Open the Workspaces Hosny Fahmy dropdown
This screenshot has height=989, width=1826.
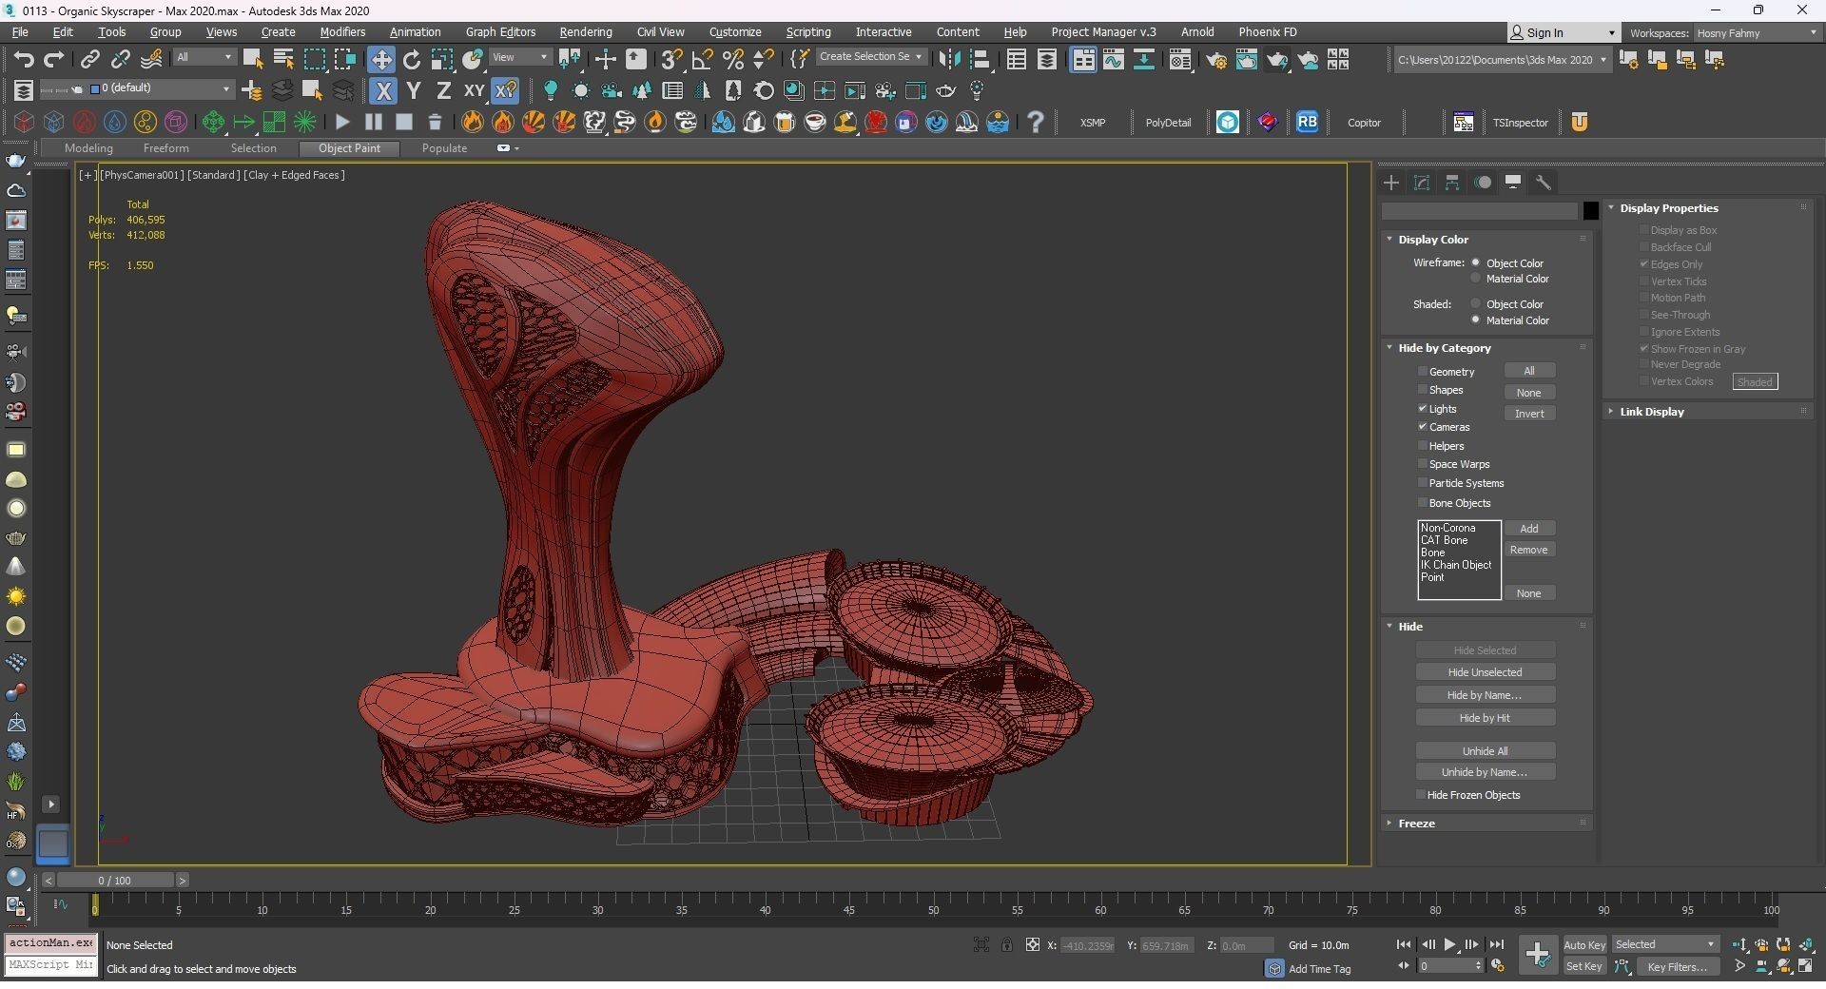point(1756,33)
